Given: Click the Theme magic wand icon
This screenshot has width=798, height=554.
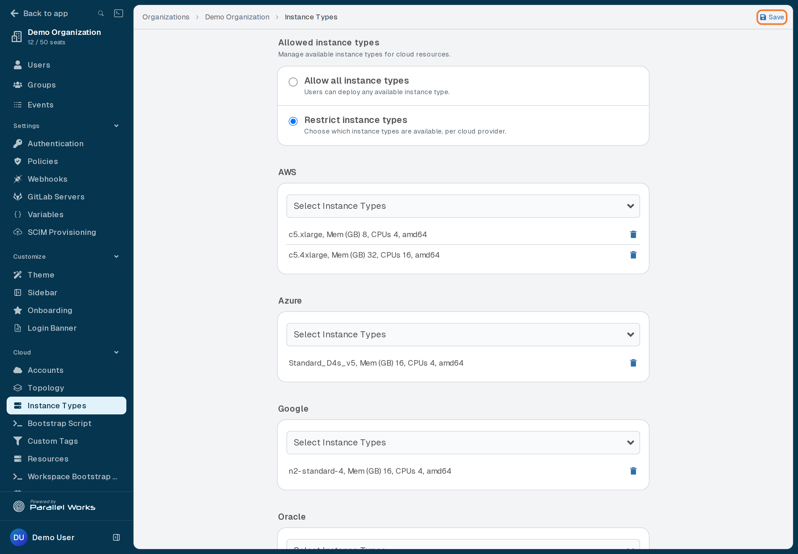Looking at the screenshot, I should (18, 275).
